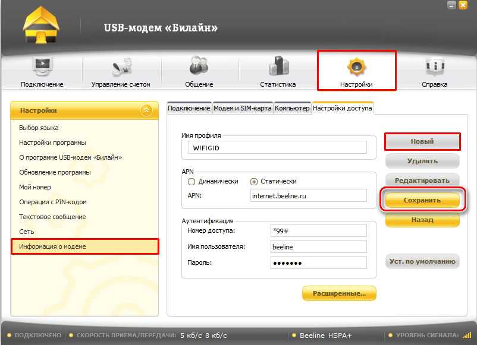Open the Подключение section icon

point(42,66)
